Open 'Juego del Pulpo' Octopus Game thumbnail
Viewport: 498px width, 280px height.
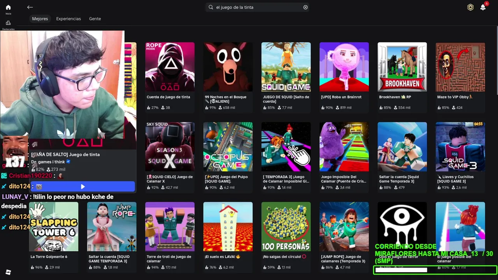tap(228, 147)
